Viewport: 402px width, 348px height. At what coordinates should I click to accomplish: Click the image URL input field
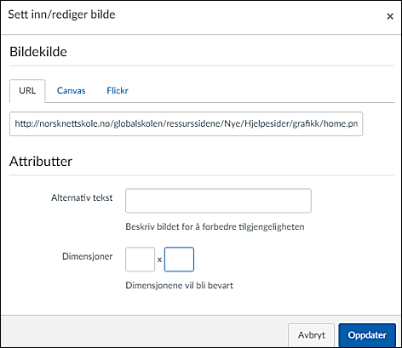tap(186, 124)
